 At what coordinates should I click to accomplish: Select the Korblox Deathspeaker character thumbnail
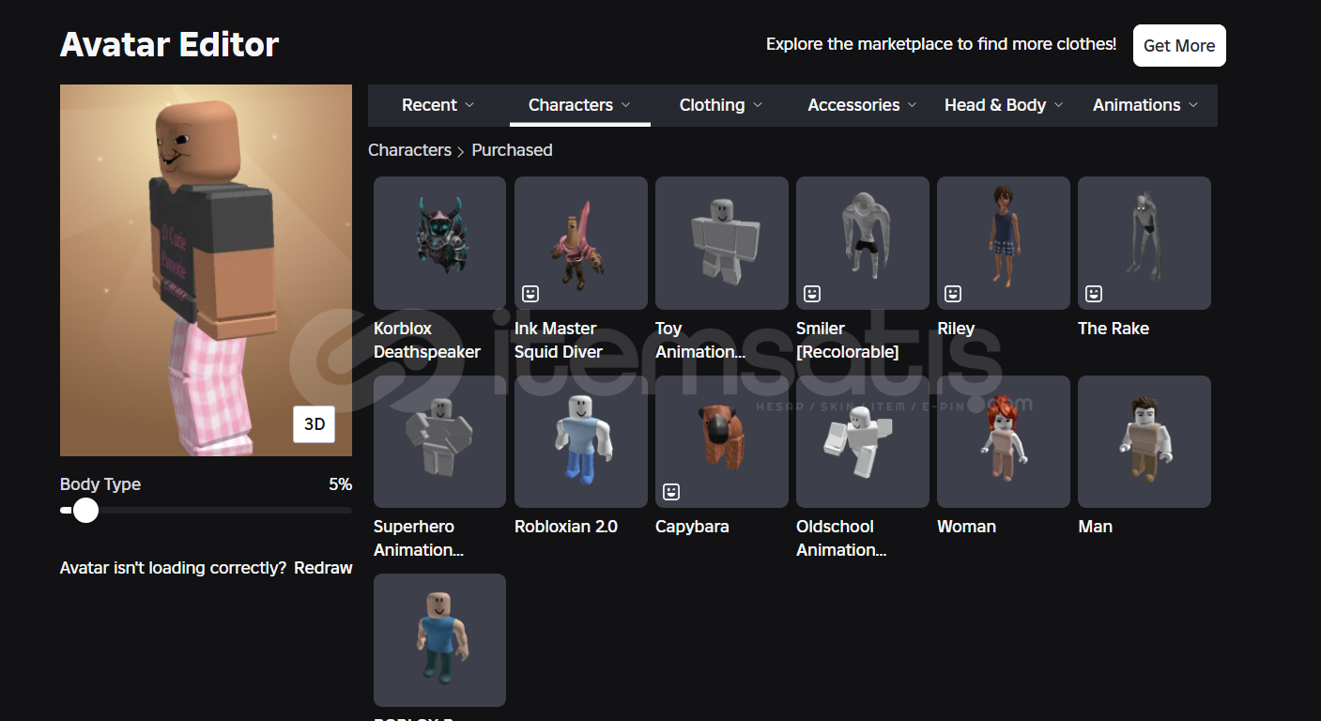coord(439,243)
